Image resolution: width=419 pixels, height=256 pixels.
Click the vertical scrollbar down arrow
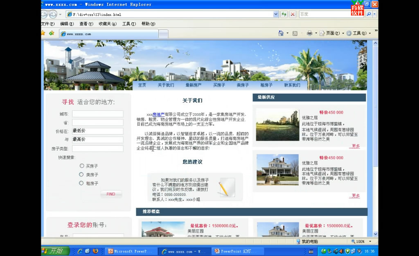click(376, 234)
